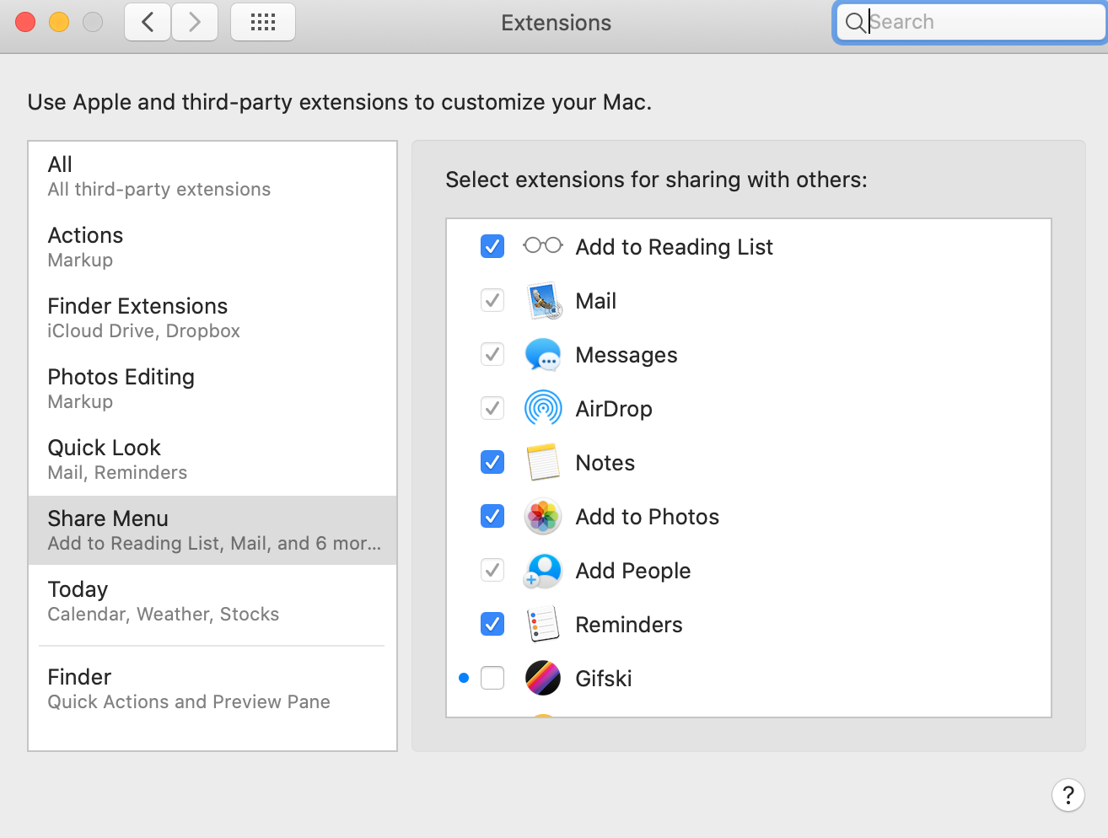
Task: Click the Gifski app icon
Action: (543, 678)
